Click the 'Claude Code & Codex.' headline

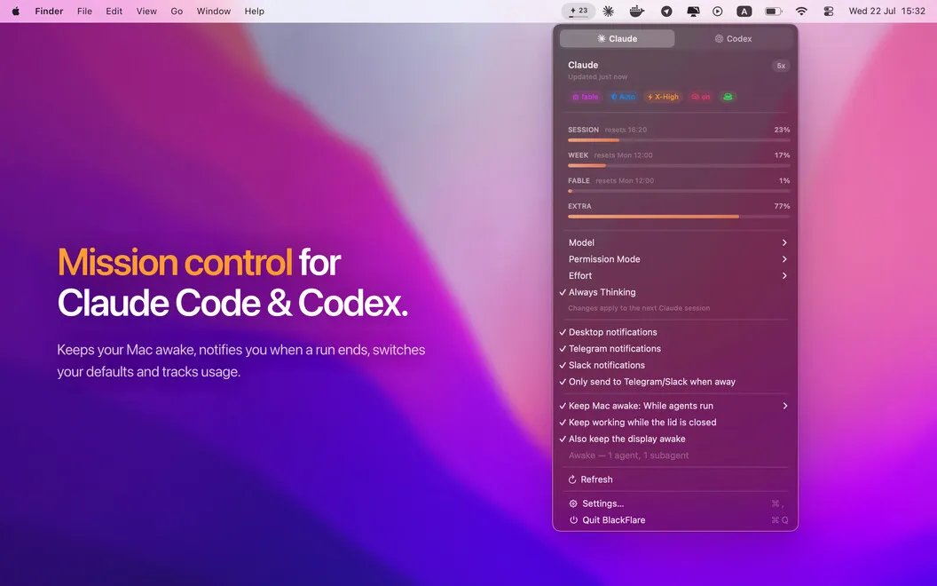(x=232, y=303)
